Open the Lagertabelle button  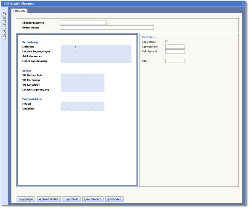click(x=72, y=199)
